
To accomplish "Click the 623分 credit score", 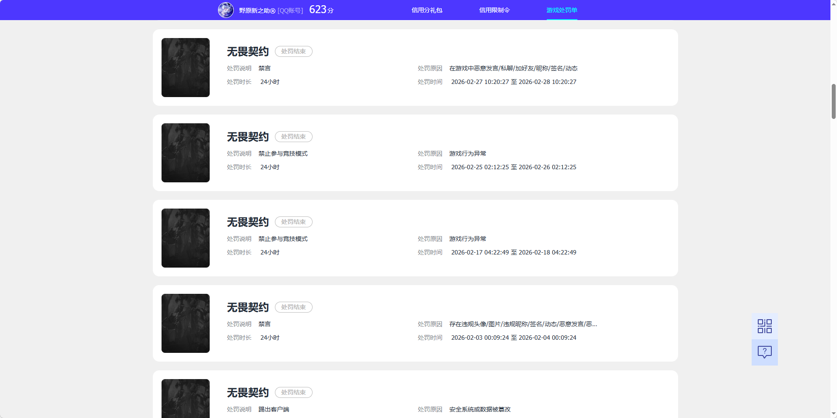I will click(321, 9).
